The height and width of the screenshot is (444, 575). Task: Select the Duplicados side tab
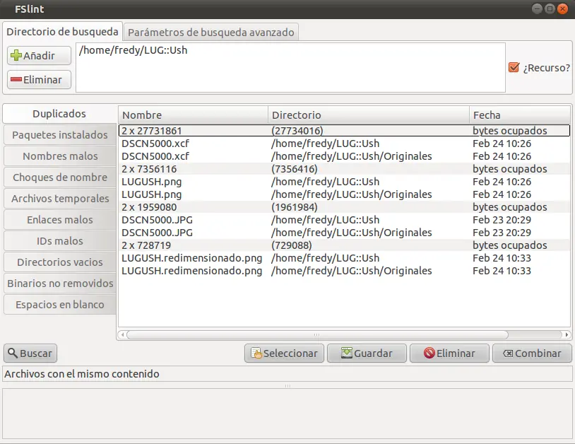point(59,114)
